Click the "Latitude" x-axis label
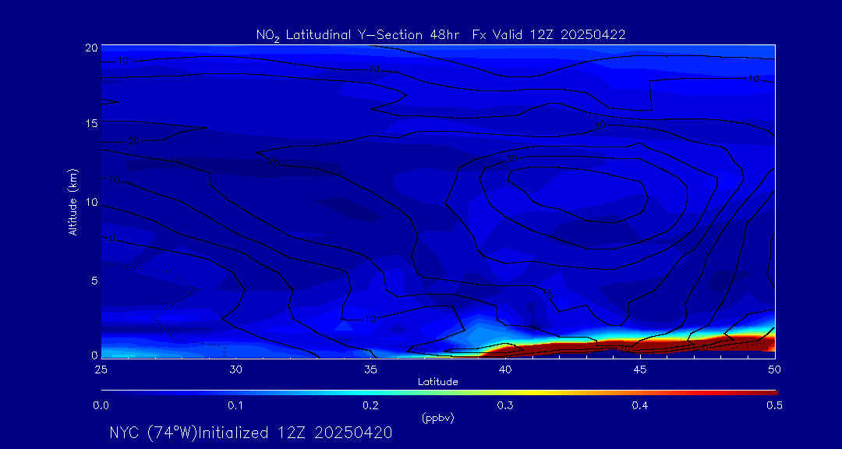The height and width of the screenshot is (449, 842). (x=438, y=382)
